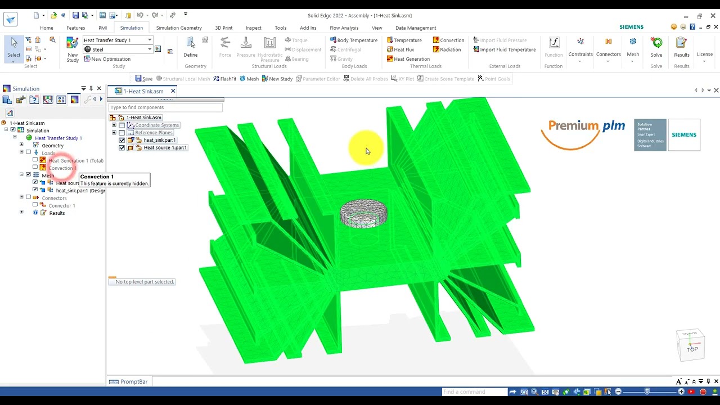Open the Data Management tab
Screen dimensions: 720x405
pos(416,28)
